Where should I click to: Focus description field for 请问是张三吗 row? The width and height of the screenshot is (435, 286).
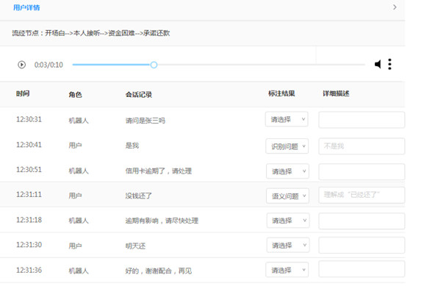[x=362, y=120]
